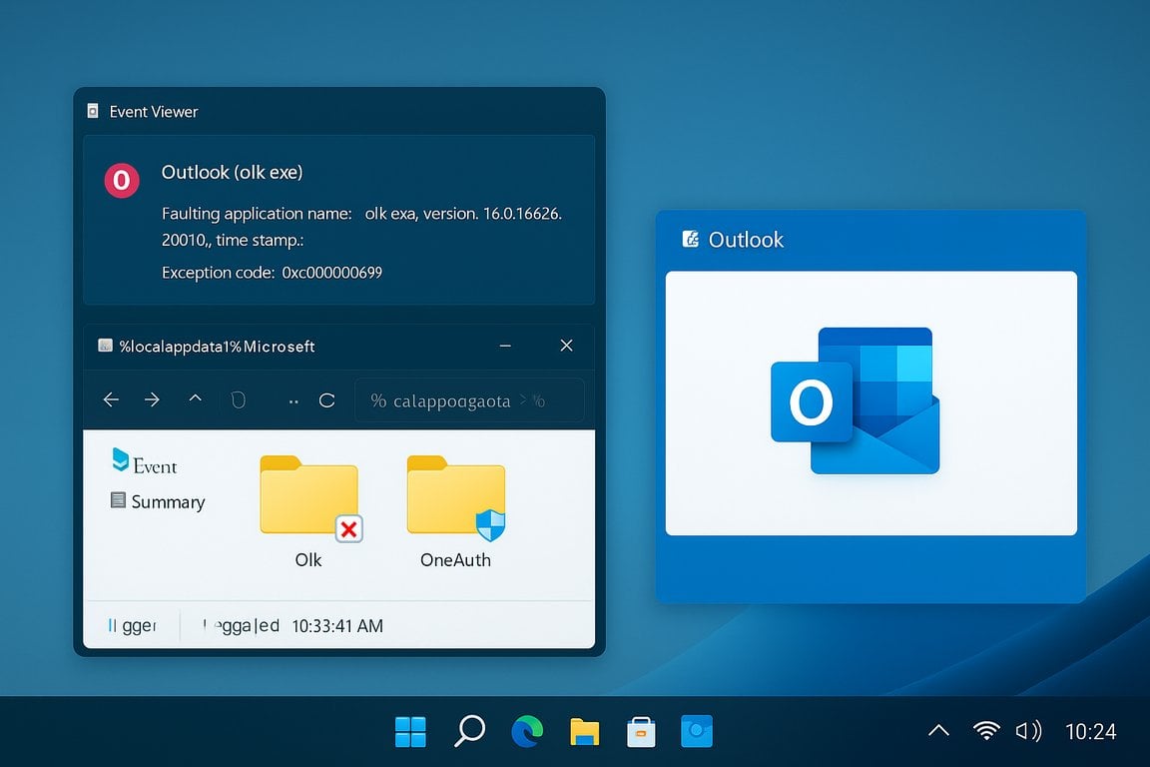Click the refresh button in explorer toolbar

click(x=327, y=400)
